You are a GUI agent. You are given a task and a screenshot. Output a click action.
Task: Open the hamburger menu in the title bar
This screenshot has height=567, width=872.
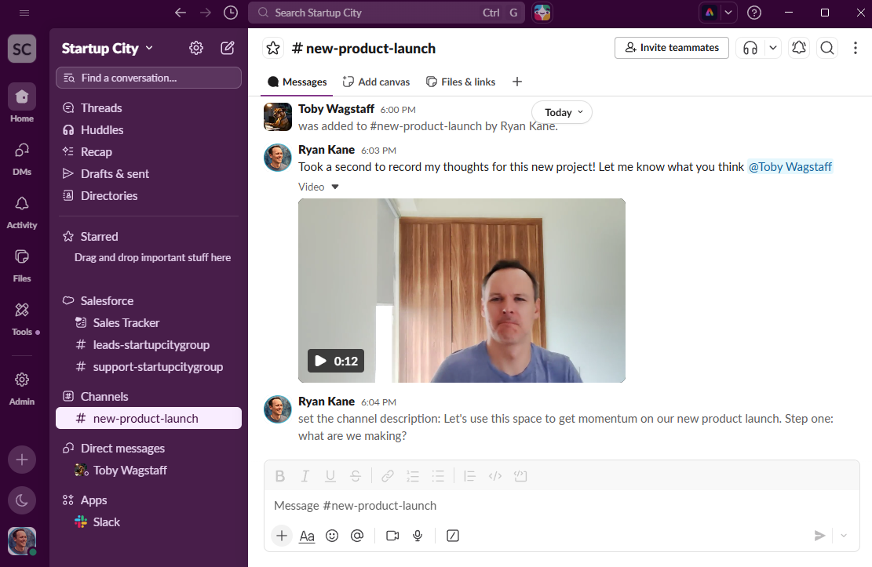tap(24, 13)
